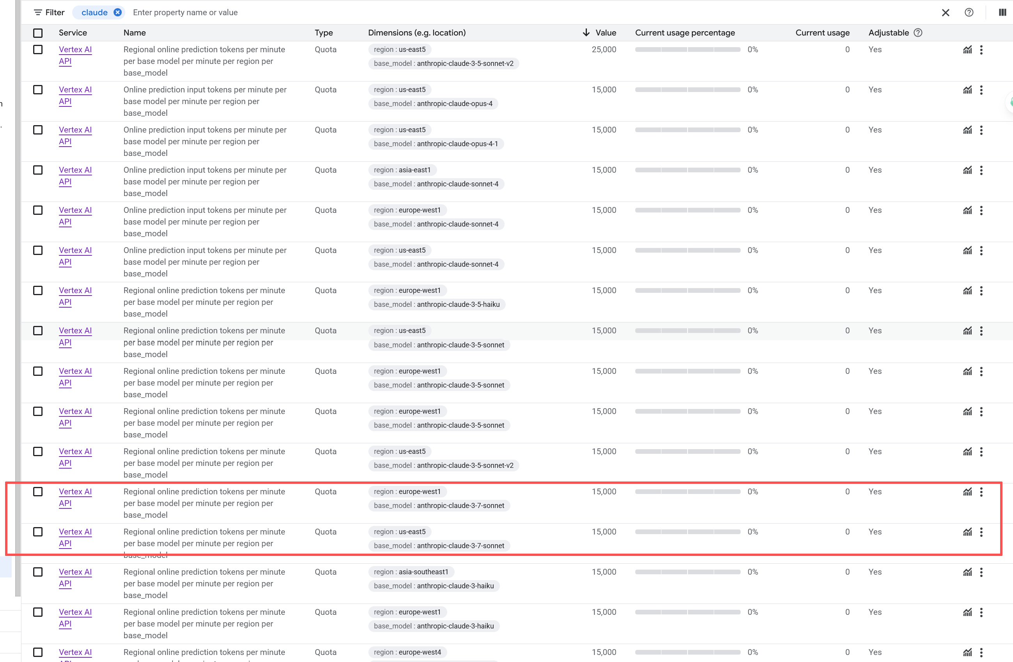This screenshot has height=662, width=1013.
Task: Open Vertex AI API link for claude-opus-4 row
Action: tap(75, 96)
